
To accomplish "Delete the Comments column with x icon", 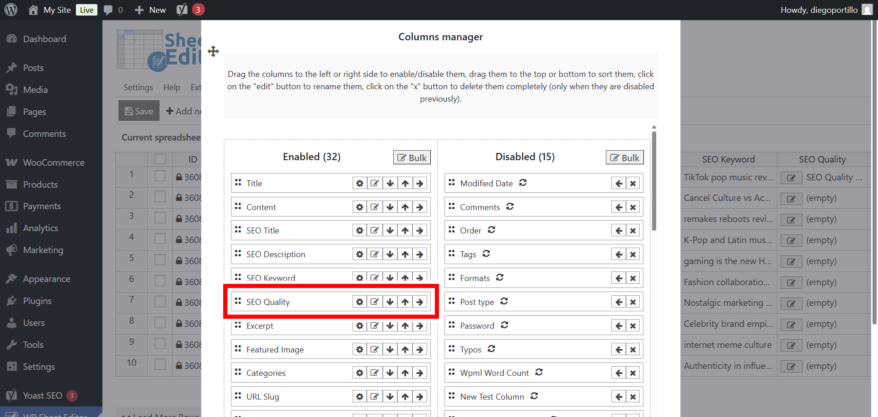I will pos(633,207).
